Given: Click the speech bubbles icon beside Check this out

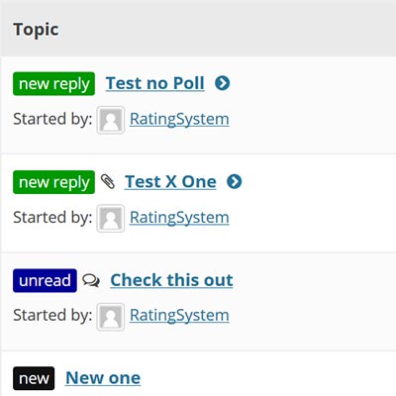Looking at the screenshot, I should click(x=91, y=280).
